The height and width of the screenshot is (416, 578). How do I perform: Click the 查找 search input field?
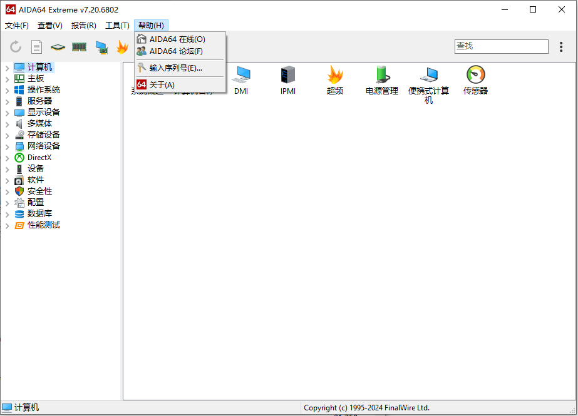coord(502,46)
